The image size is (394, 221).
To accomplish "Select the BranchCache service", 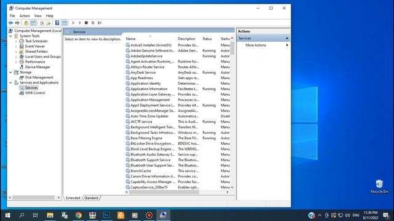I will (x=141, y=171).
